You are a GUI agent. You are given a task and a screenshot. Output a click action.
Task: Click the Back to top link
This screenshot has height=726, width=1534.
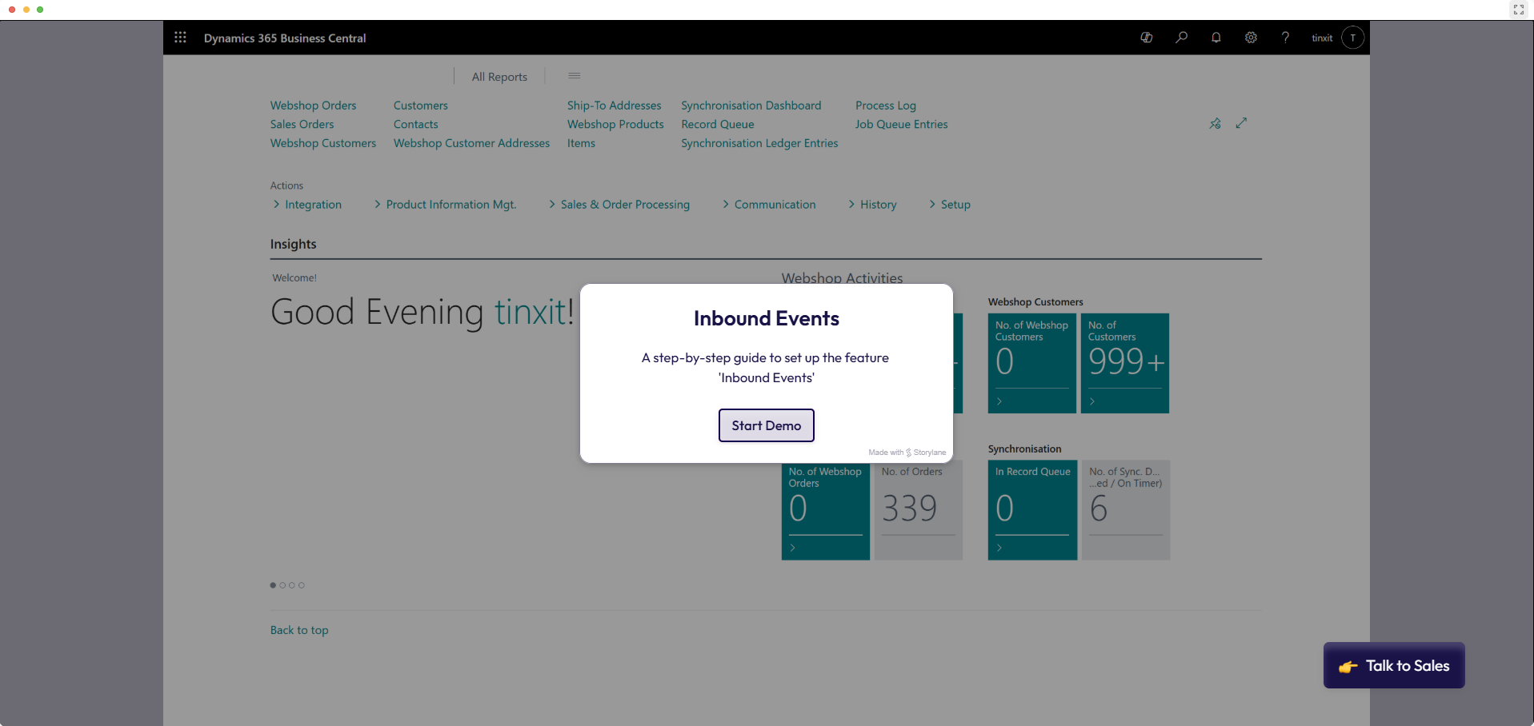pos(299,630)
